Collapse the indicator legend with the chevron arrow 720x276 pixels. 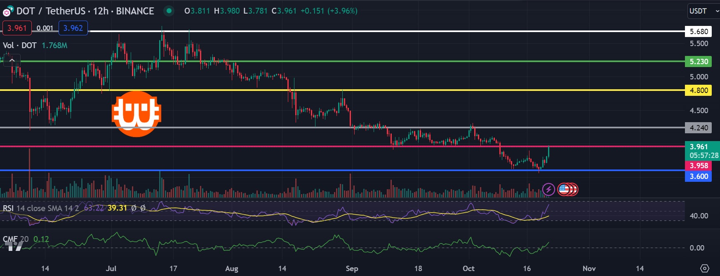[12, 61]
